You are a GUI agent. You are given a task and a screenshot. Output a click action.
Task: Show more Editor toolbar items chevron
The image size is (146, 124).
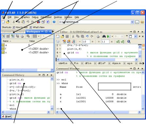(127, 36)
